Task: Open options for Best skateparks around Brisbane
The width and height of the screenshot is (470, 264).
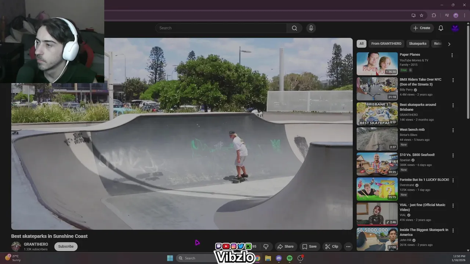Action: (453, 105)
